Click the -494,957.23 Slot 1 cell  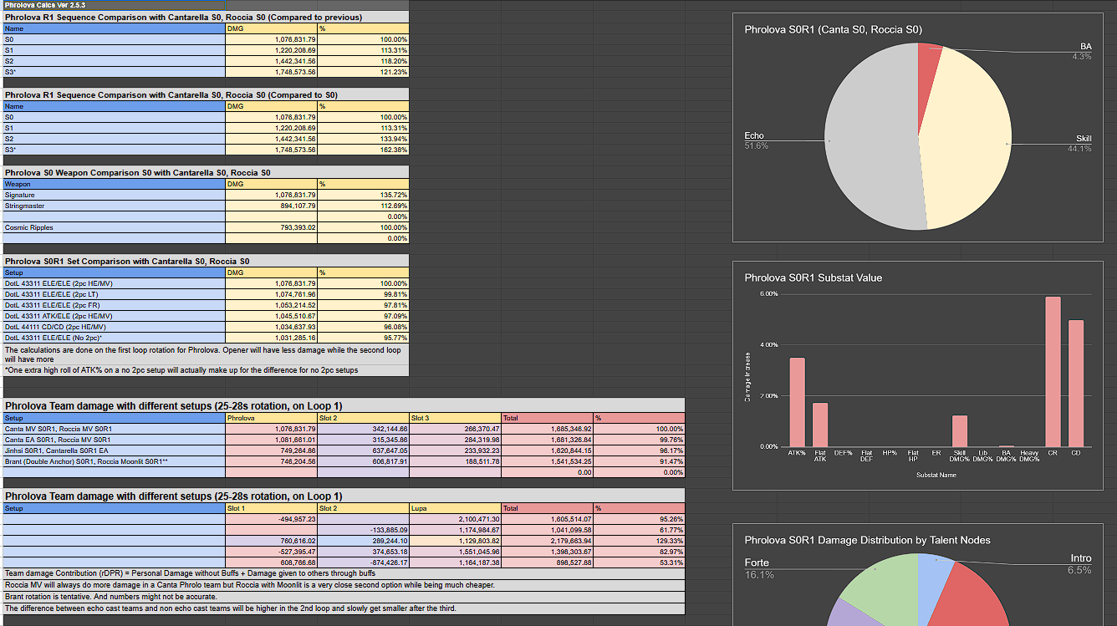tap(272, 519)
